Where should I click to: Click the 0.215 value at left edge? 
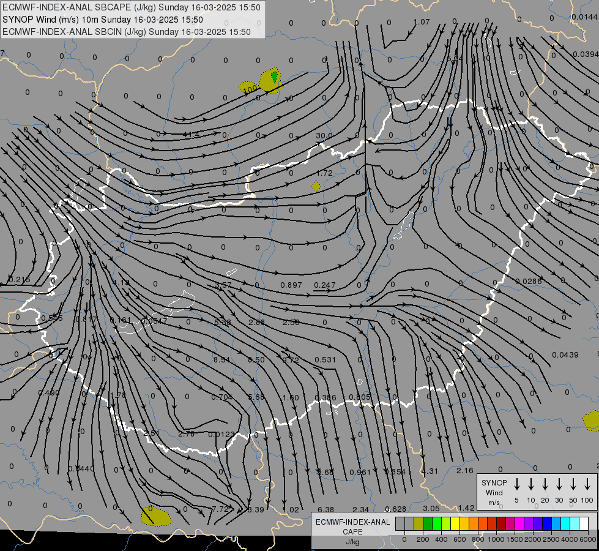pyautogui.click(x=19, y=280)
